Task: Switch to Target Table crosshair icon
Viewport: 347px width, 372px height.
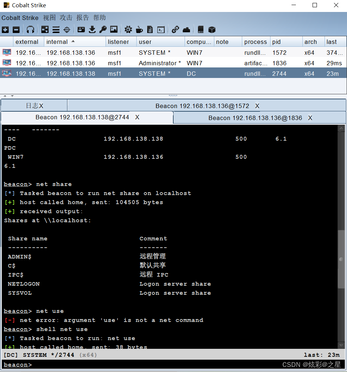Action: (x=67, y=30)
